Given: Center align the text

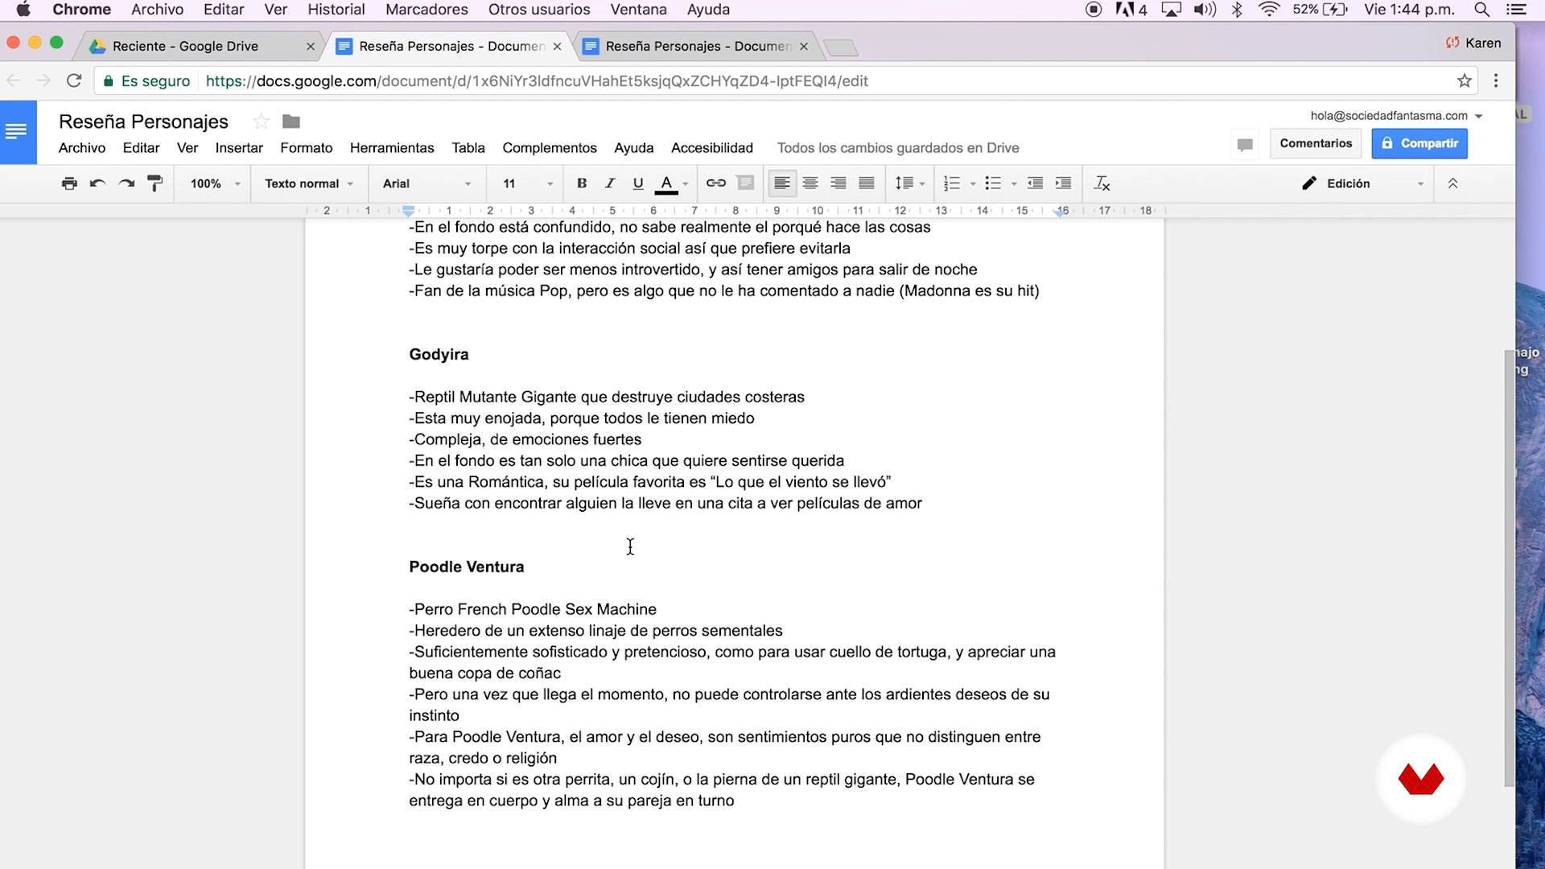Looking at the screenshot, I should click(x=810, y=183).
